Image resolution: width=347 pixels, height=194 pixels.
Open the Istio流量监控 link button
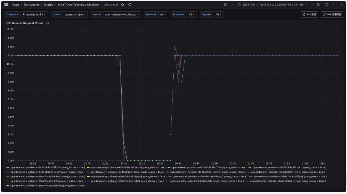pos(332,14)
